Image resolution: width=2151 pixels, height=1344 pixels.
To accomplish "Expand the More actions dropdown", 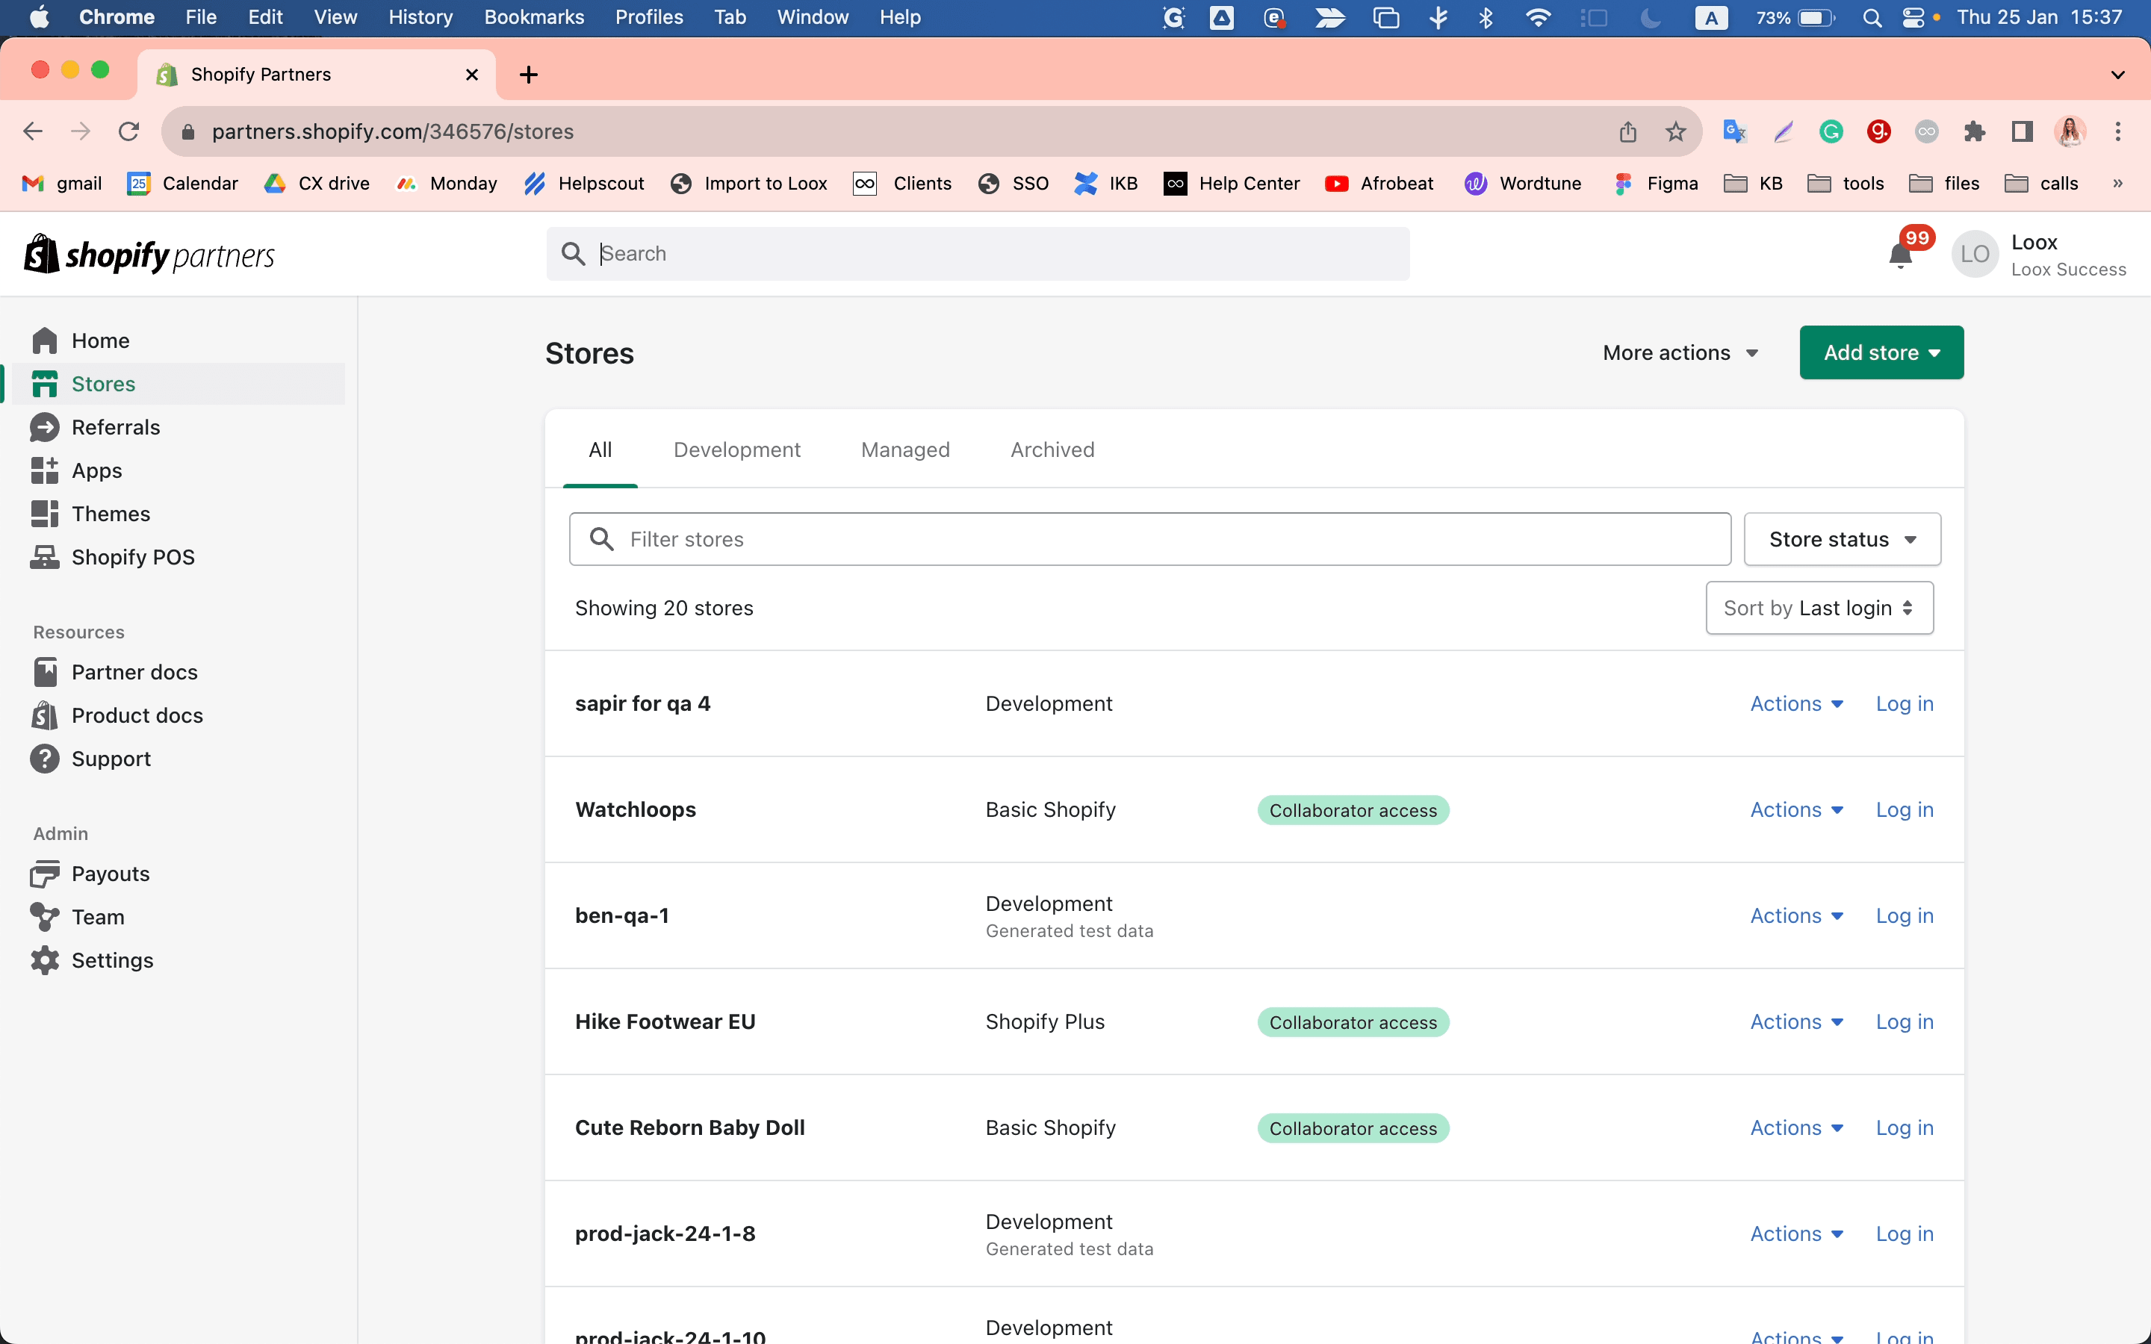I will 1680,353.
